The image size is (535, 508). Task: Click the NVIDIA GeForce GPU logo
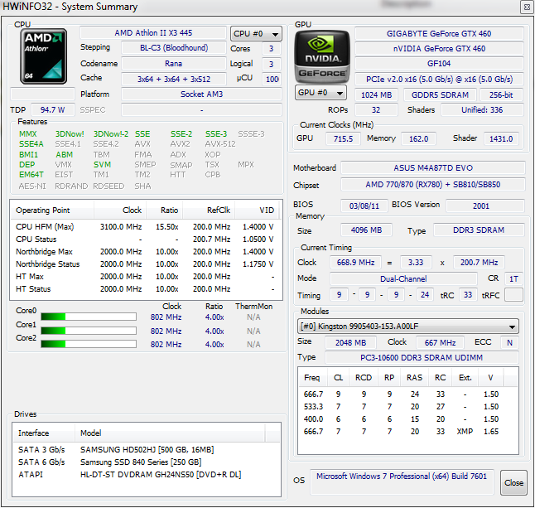pyautogui.click(x=322, y=56)
